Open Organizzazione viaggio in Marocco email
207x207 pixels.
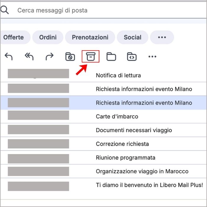tap(103, 171)
